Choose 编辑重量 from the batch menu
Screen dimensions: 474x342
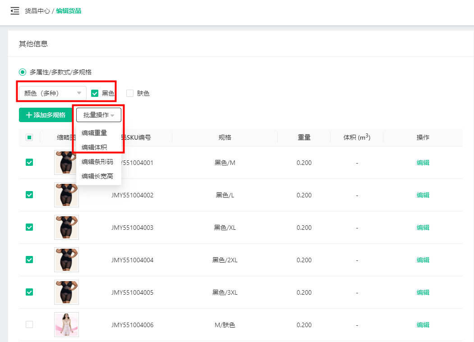point(94,133)
